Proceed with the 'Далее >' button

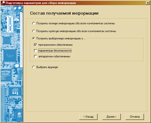pos(111,117)
